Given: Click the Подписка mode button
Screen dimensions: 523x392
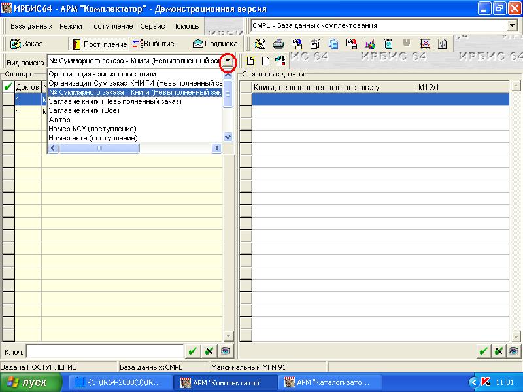Looking at the screenshot, I should [214, 44].
